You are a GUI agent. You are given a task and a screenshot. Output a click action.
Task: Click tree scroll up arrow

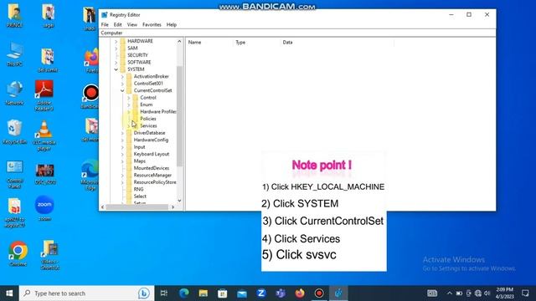(179, 41)
